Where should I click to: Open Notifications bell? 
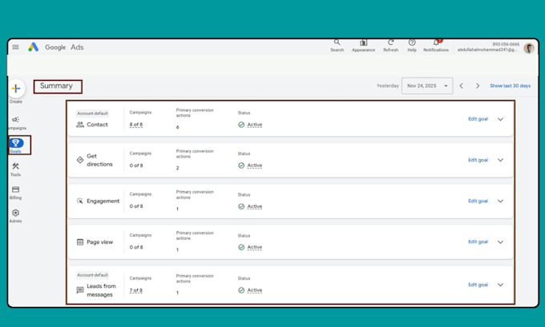(x=436, y=42)
